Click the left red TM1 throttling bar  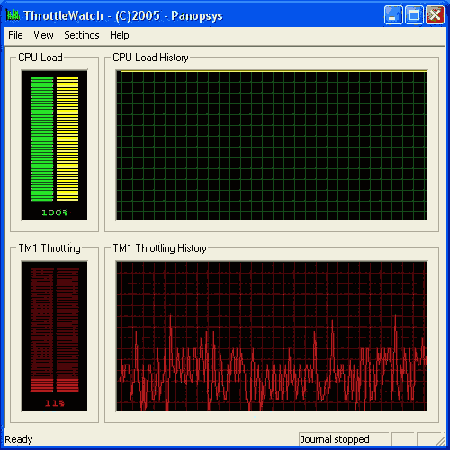click(x=42, y=330)
